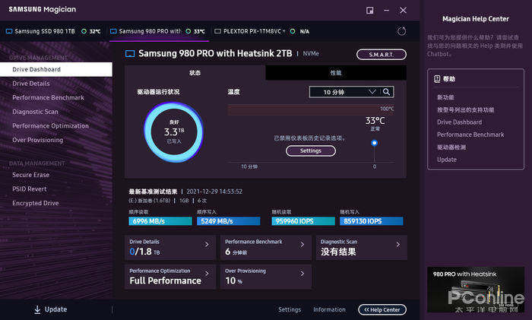Viewport: 532px width, 320px height.
Task: Click the S.M.A.R.T. button
Action: coord(382,54)
